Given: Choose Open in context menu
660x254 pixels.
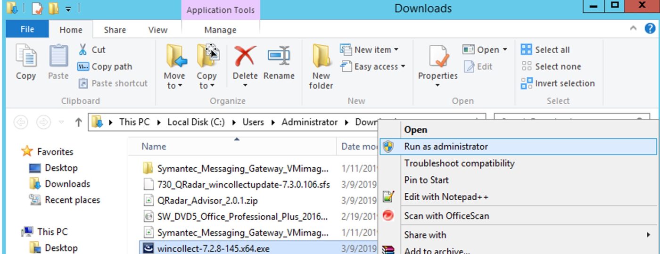Looking at the screenshot, I should [415, 130].
